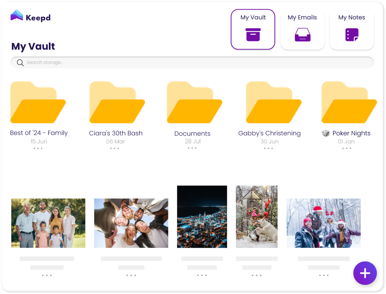Open the family portrait photo thumbnail
The width and height of the screenshot is (386, 294).
coord(48,223)
